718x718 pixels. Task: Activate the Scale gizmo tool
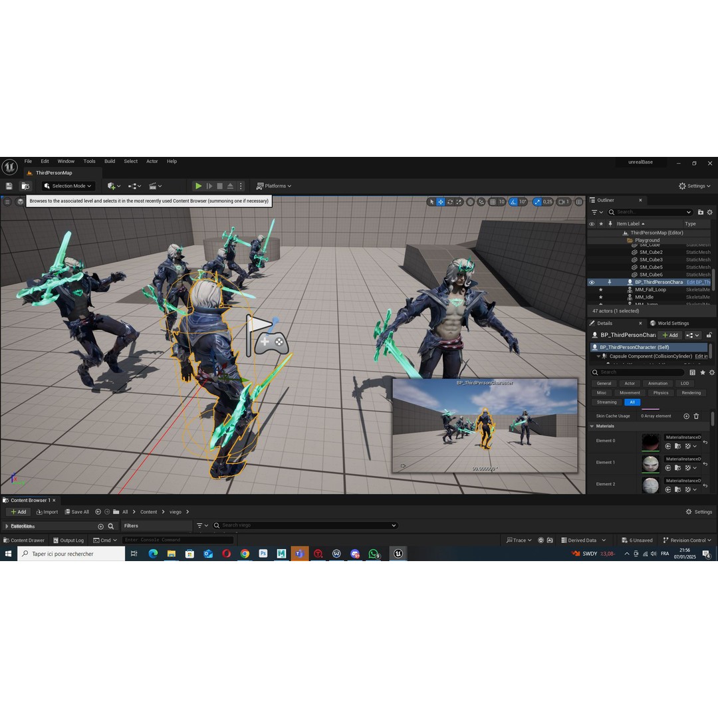point(459,201)
